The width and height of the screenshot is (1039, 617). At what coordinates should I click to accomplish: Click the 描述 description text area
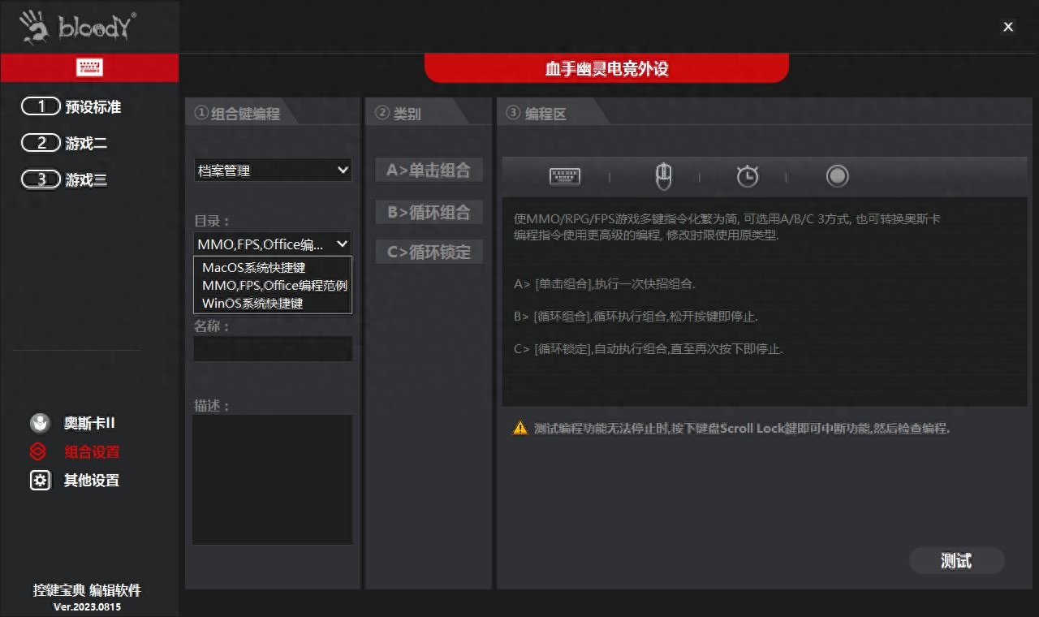273,480
